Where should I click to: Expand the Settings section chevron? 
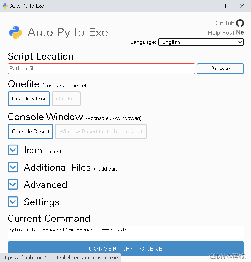[x=13, y=202]
